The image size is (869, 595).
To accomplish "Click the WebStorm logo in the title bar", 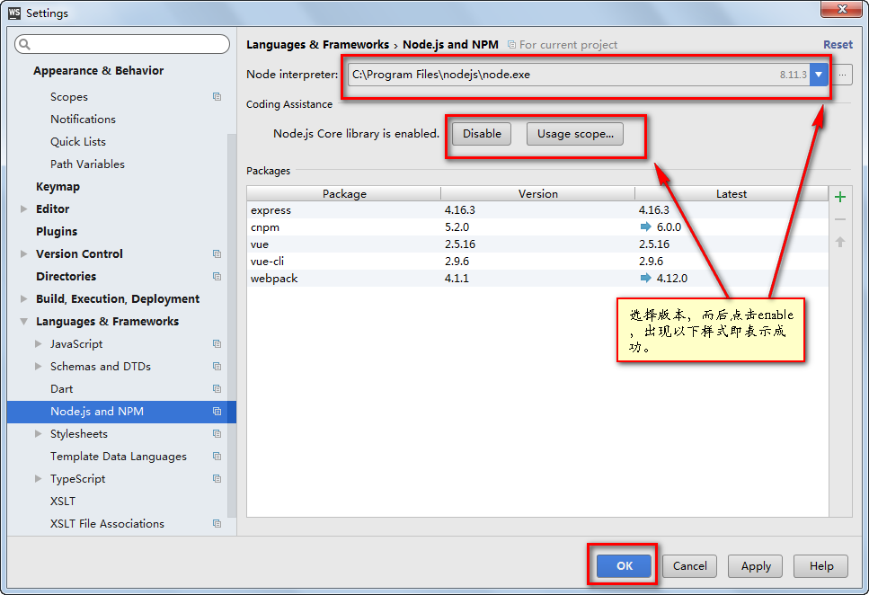I will pos(14,13).
